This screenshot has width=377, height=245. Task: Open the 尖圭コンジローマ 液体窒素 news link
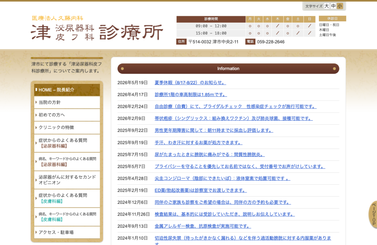(x=222, y=178)
